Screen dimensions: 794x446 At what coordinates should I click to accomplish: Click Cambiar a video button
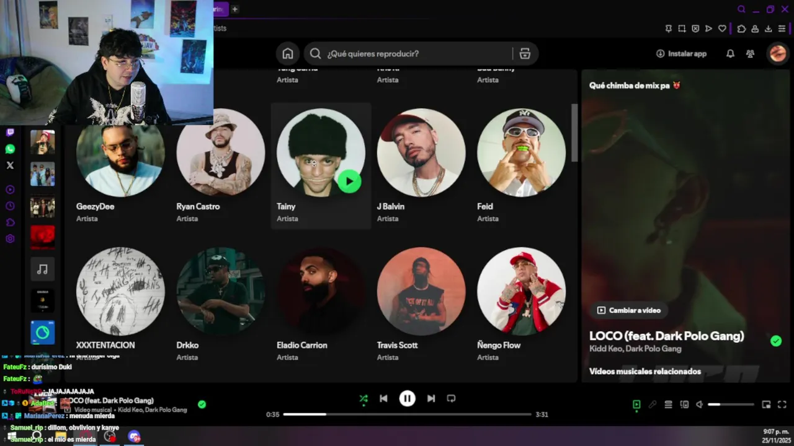coord(629,310)
